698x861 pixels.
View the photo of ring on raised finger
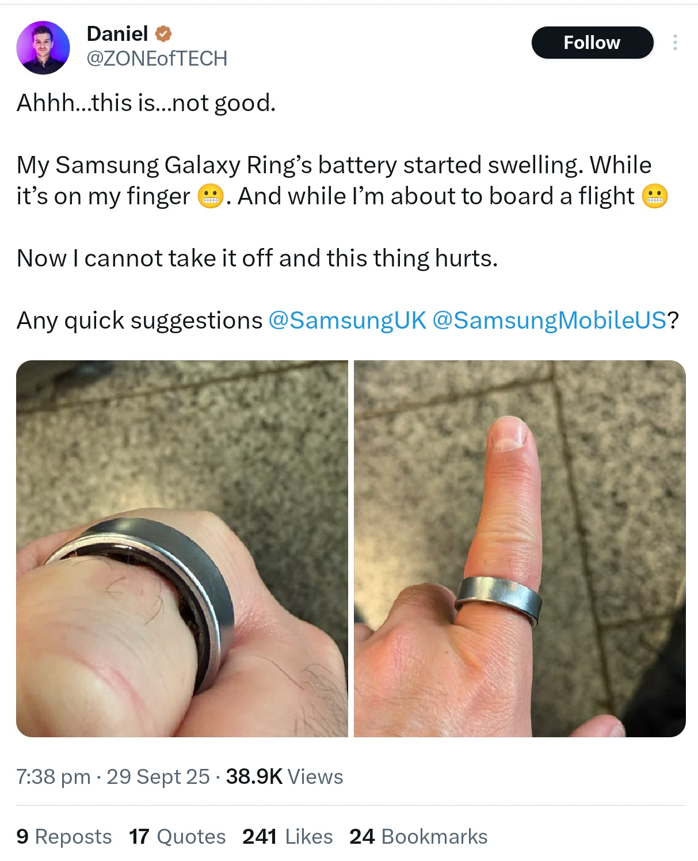[520, 548]
